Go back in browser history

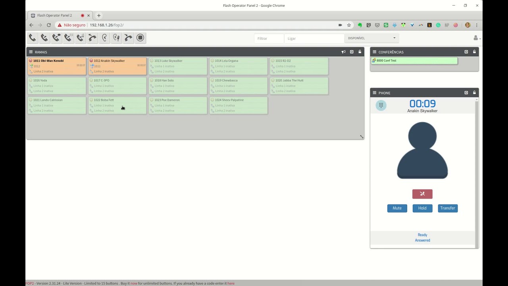pyautogui.click(x=31, y=25)
